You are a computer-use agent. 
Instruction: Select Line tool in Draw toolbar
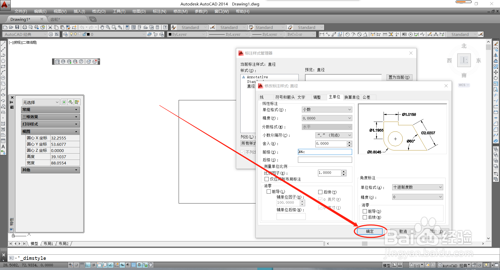[x=3, y=44]
